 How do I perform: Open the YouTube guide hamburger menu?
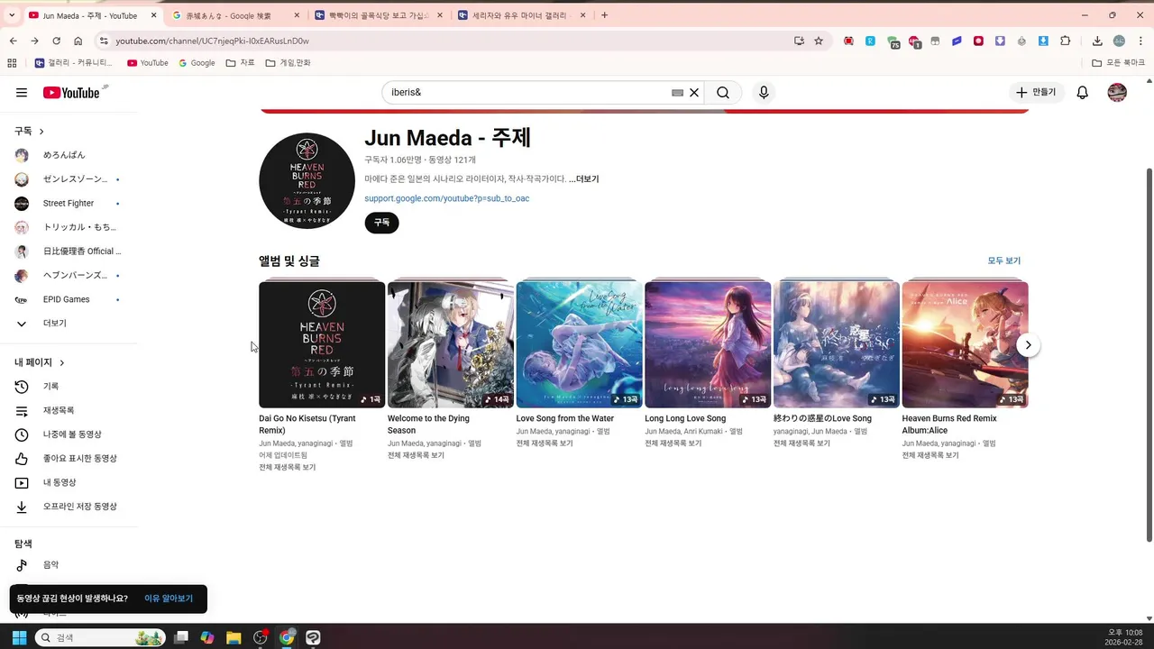pos(22,93)
